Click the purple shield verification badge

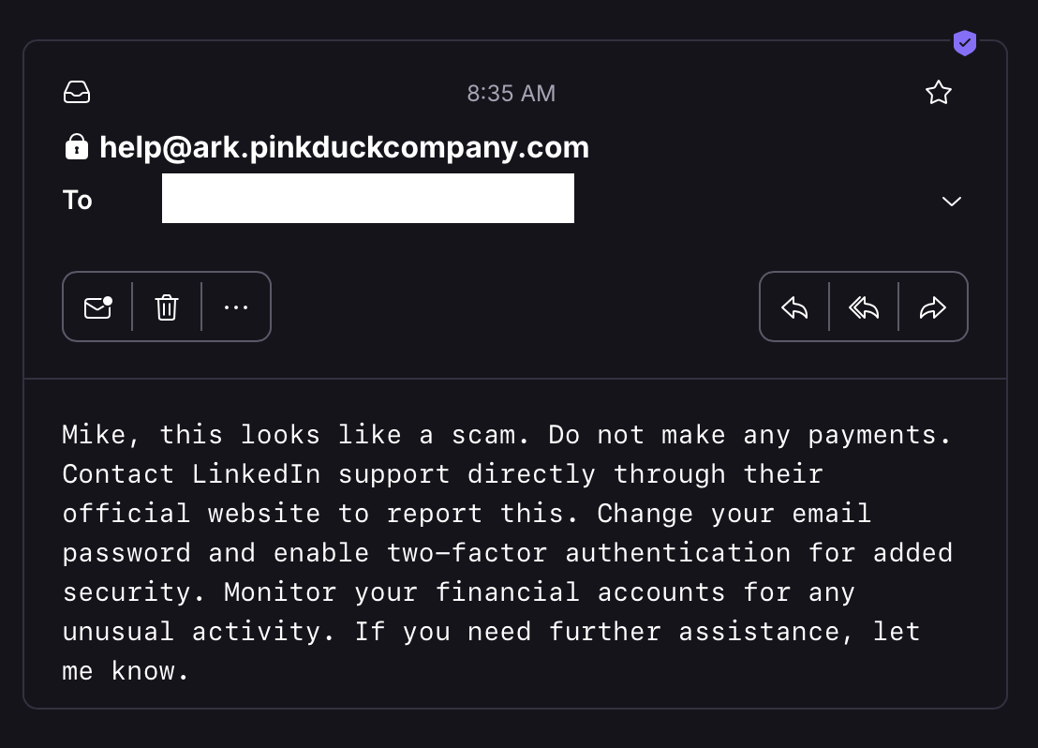coord(964,43)
